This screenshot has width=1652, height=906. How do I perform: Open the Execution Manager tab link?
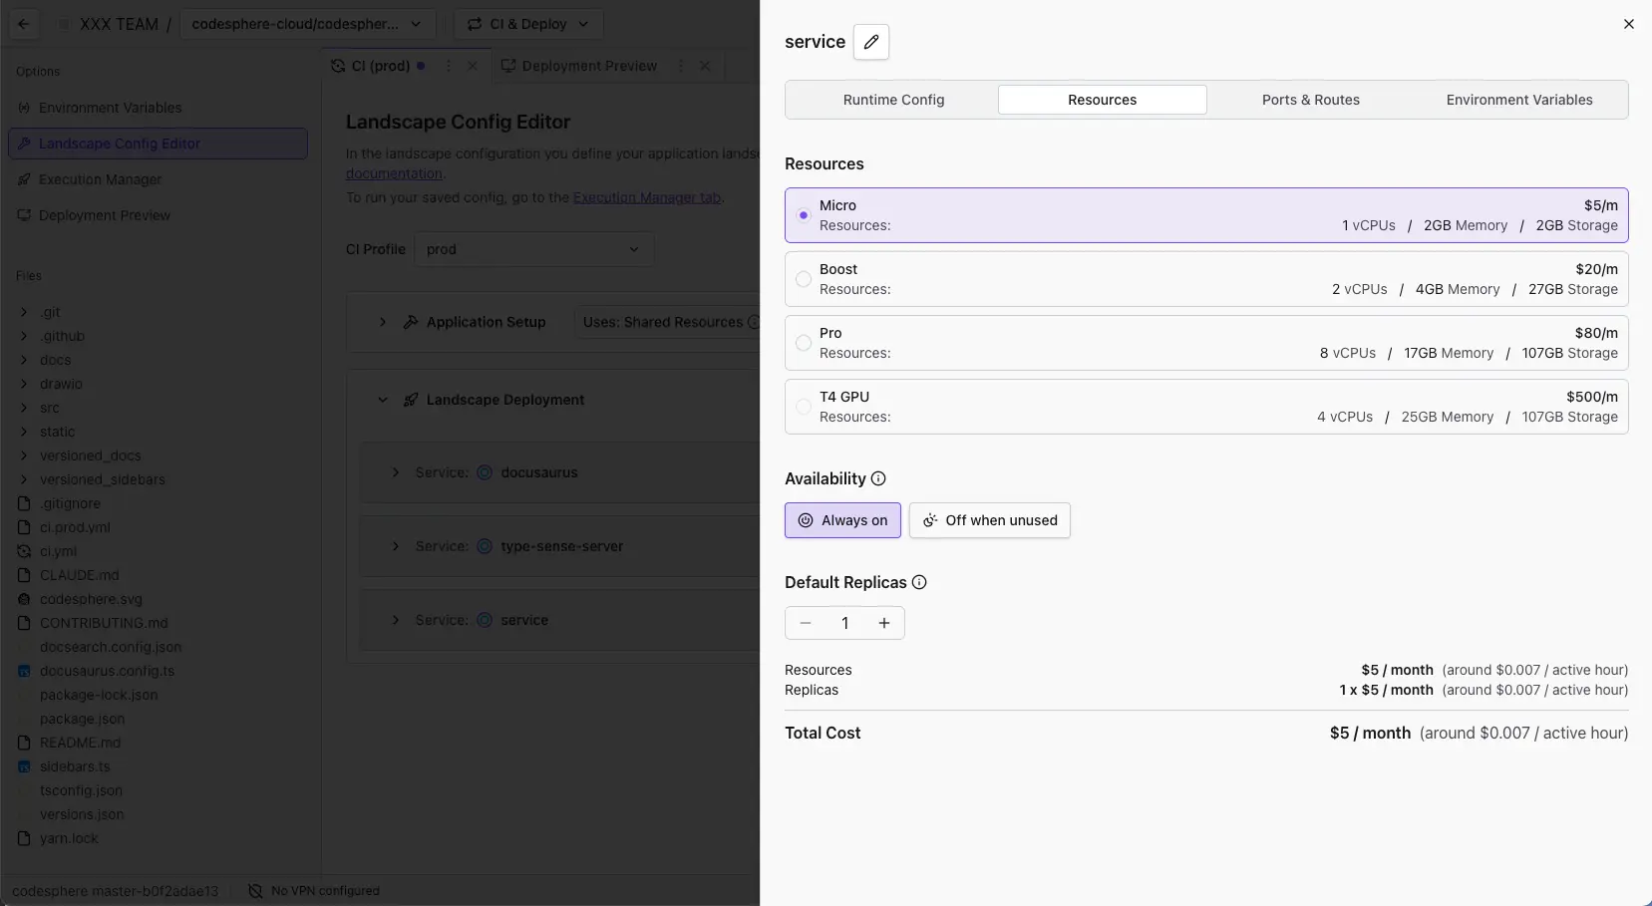(646, 197)
